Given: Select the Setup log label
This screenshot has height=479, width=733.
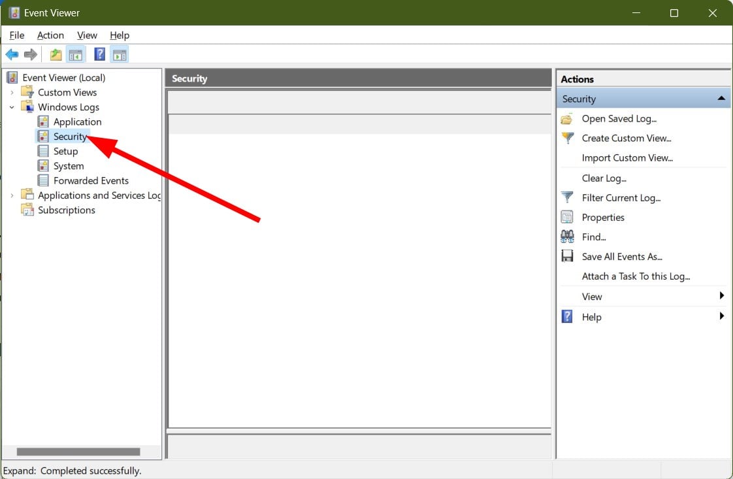Looking at the screenshot, I should click(65, 151).
